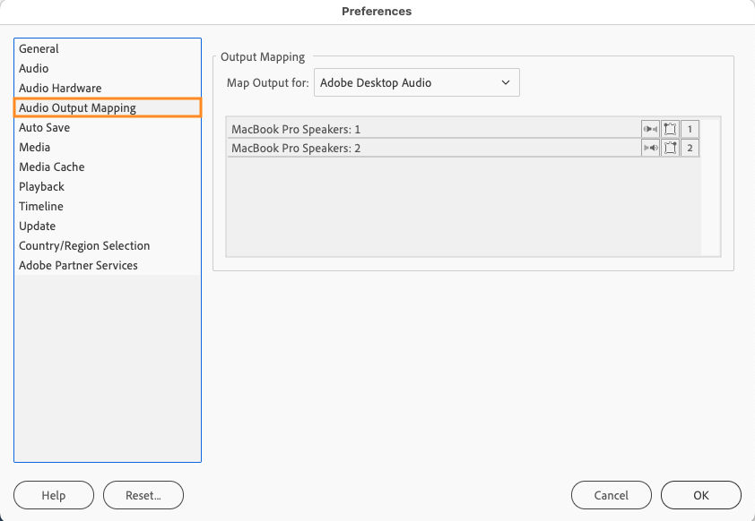Open the Map Output for dropdown
This screenshot has width=755, height=521.
(416, 82)
